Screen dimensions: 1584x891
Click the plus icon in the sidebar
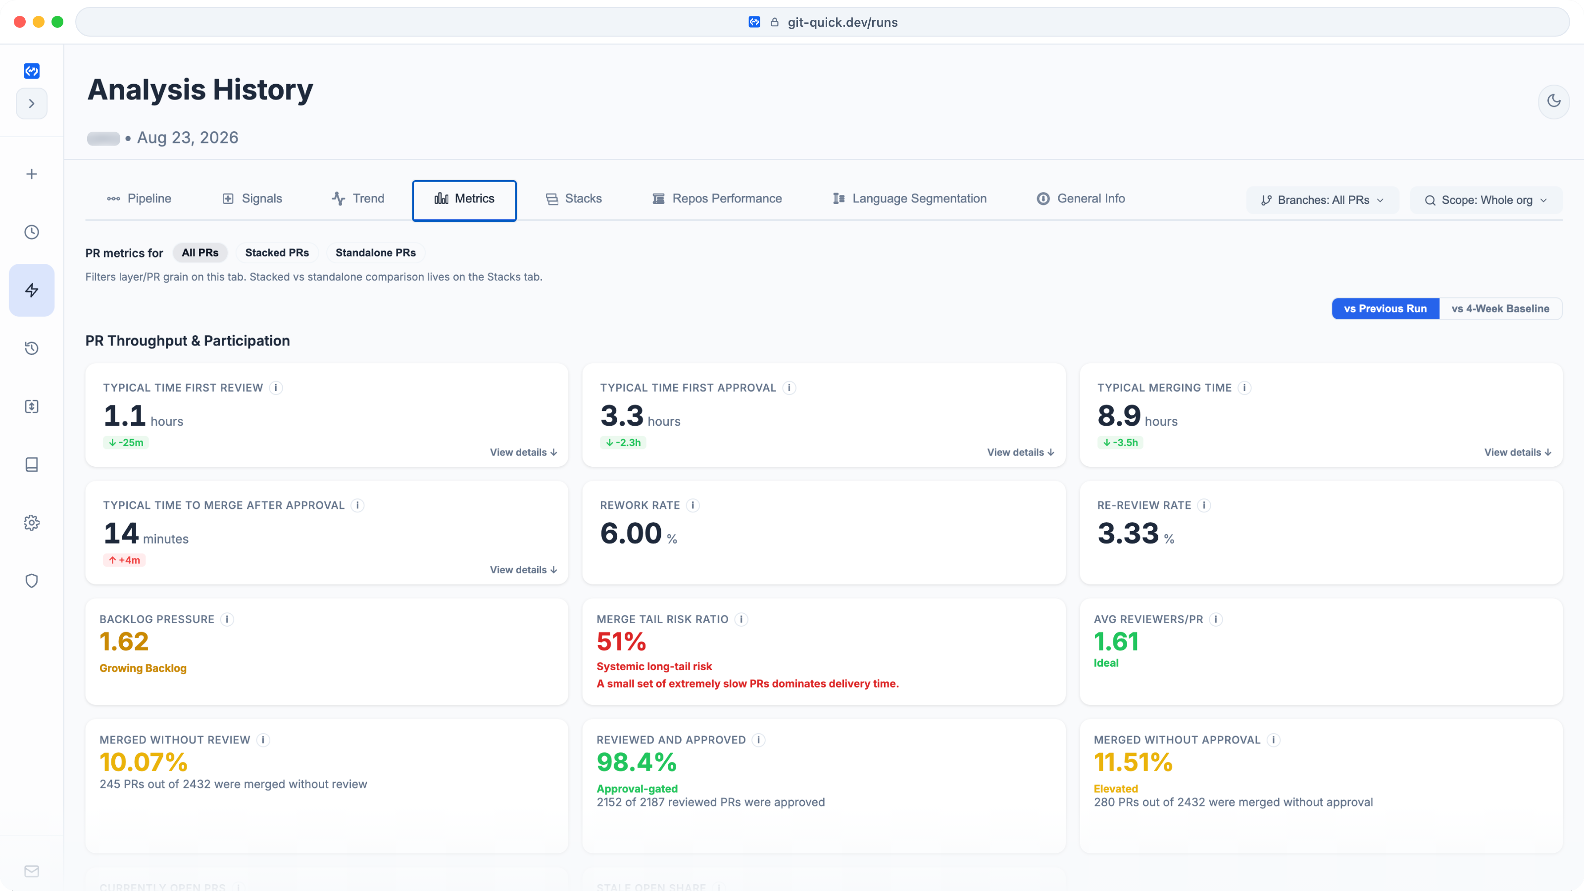[x=31, y=174]
